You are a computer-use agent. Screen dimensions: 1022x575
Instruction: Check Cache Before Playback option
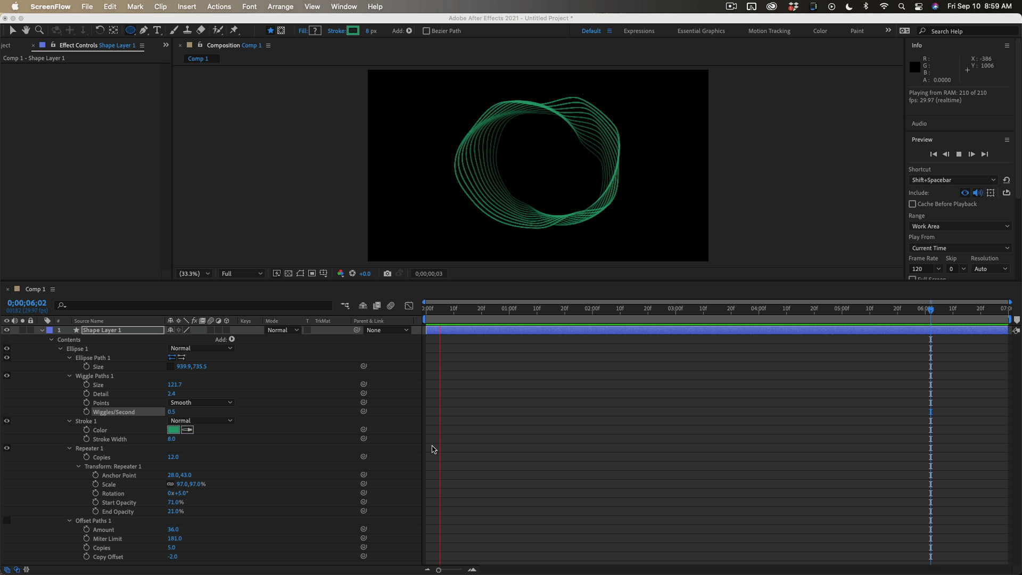pyautogui.click(x=912, y=204)
